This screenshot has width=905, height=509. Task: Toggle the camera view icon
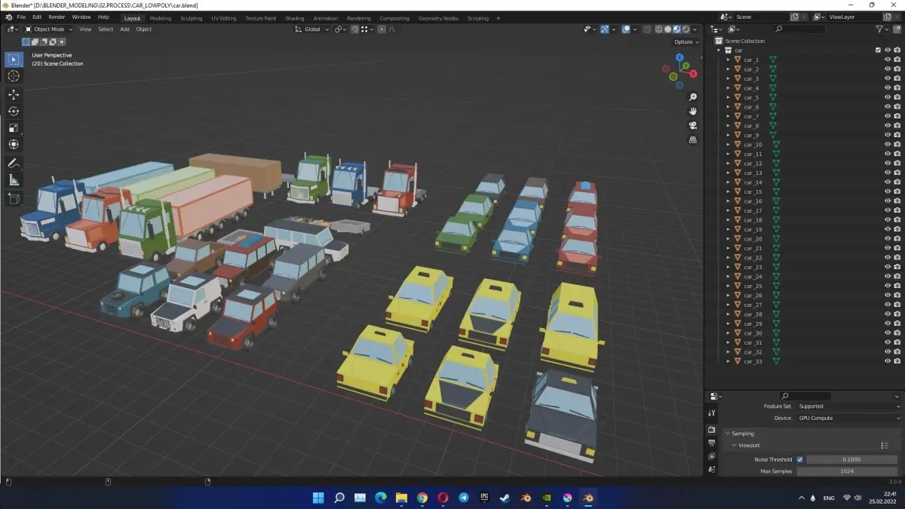point(693,125)
